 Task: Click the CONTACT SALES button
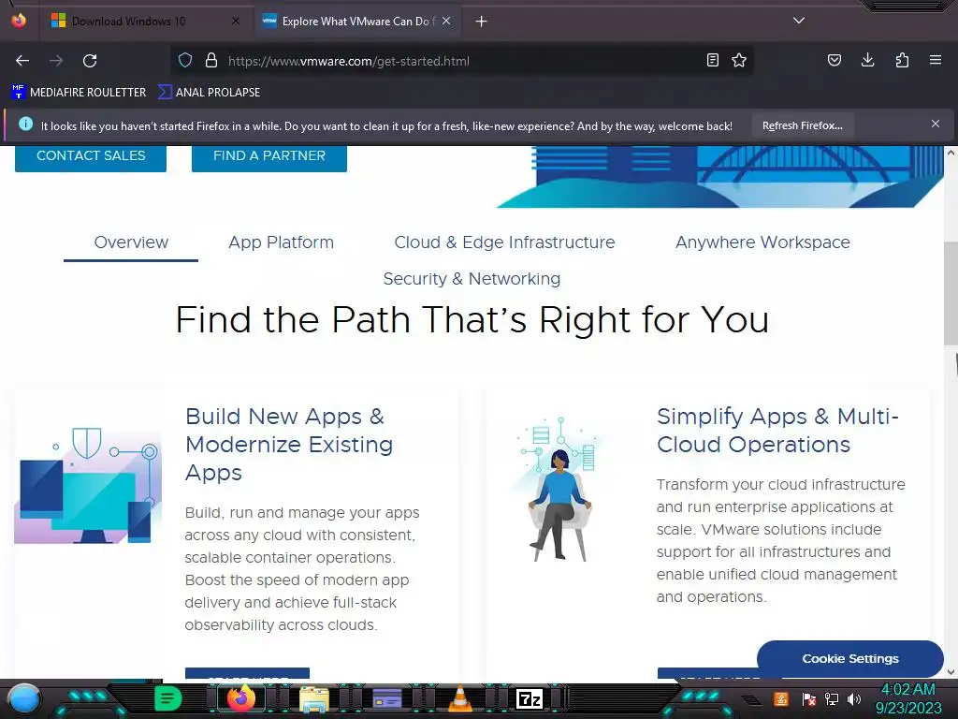[91, 156]
